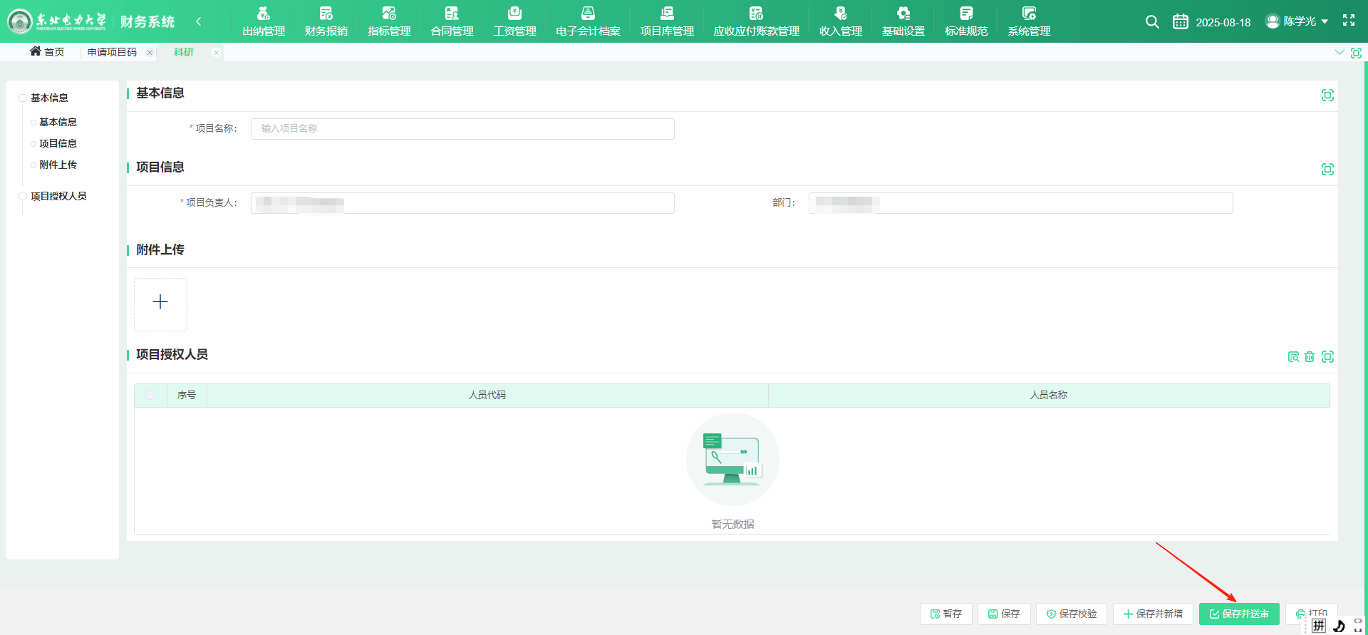Screen dimensions: 1368x635
Task: Open the 财务报销 menu
Action: pos(326,21)
